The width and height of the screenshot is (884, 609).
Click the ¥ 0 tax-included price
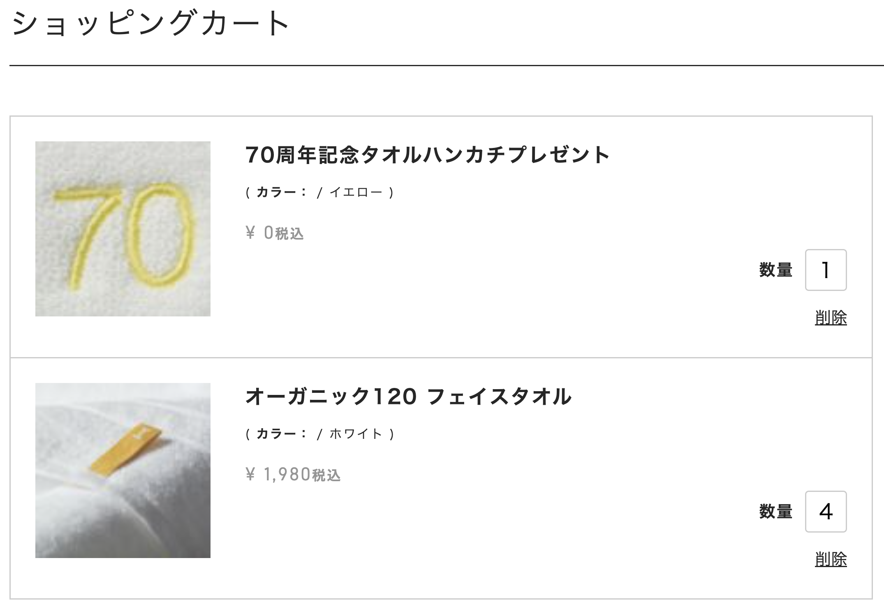click(x=275, y=233)
